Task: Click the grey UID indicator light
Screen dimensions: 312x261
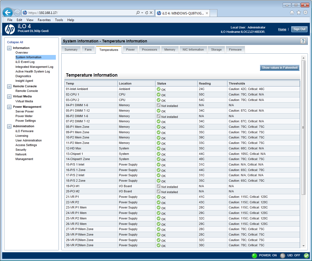Action: pos(282,256)
